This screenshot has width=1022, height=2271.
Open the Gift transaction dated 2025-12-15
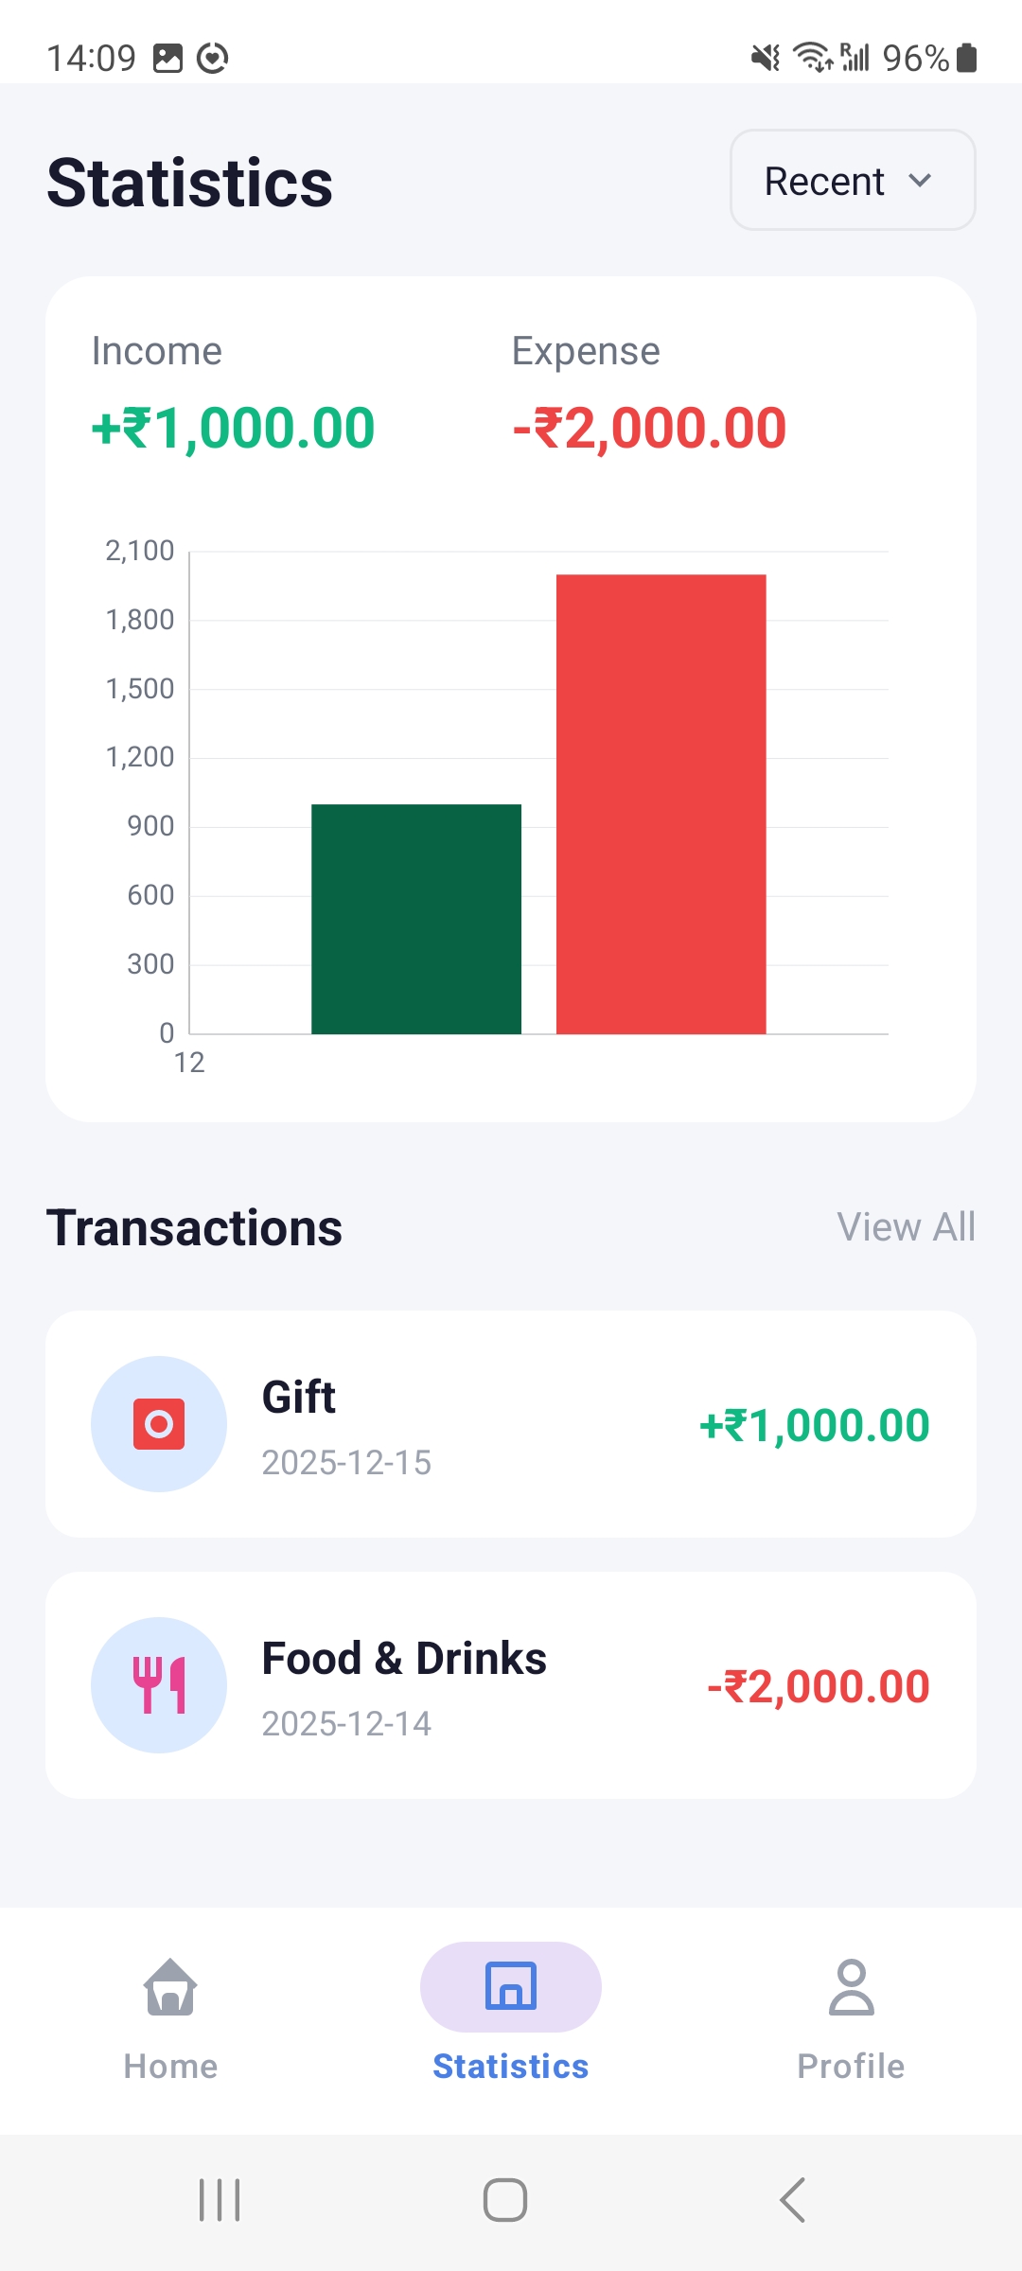point(511,1424)
